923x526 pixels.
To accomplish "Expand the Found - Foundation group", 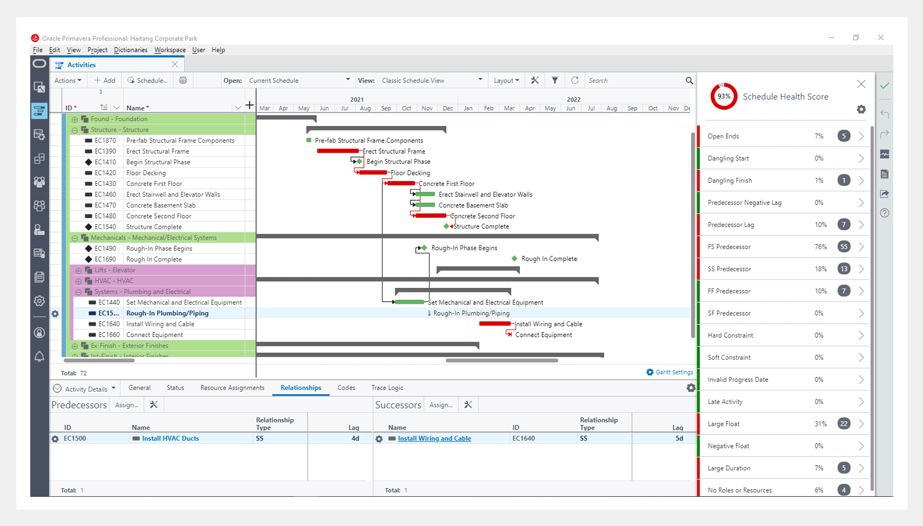I will coord(75,119).
